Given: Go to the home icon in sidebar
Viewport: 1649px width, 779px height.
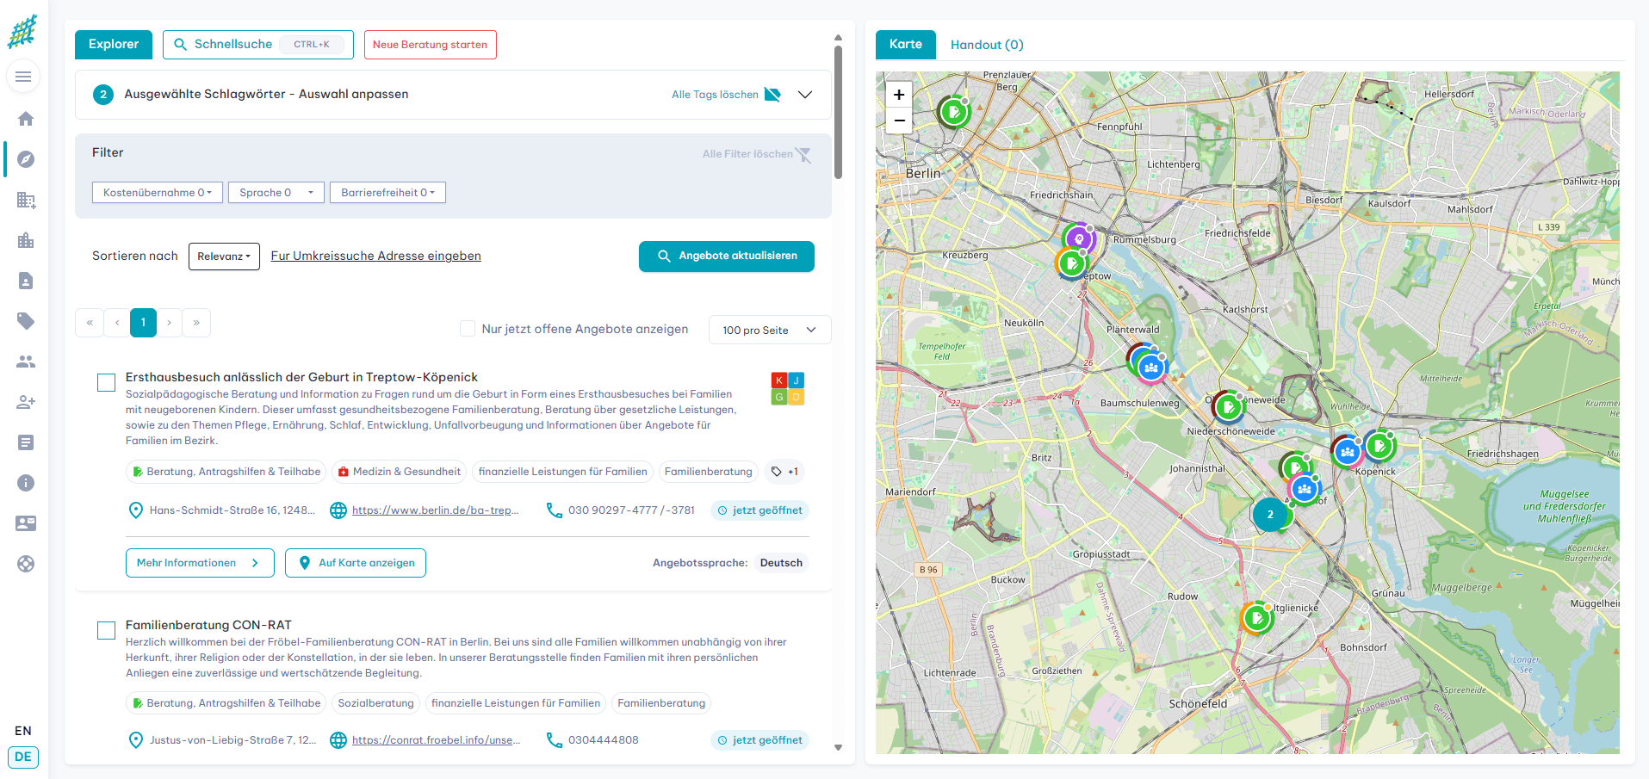Looking at the screenshot, I should [x=26, y=119].
